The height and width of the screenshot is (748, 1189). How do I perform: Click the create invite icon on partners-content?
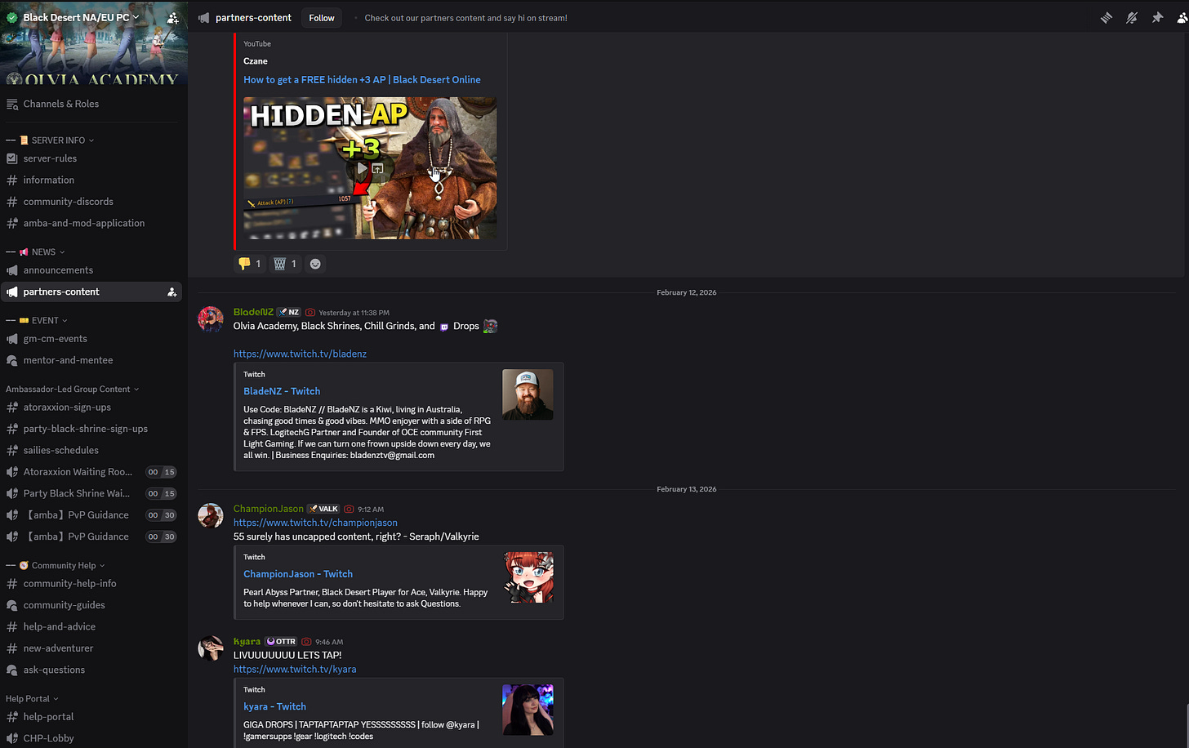tap(171, 292)
